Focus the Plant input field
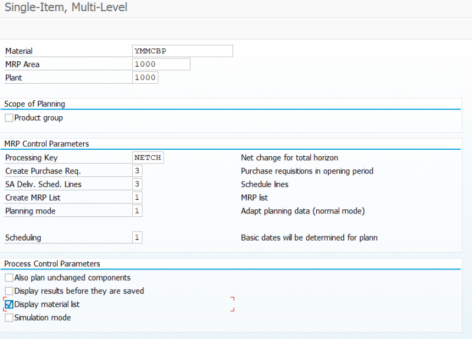Screen dimensions: 472x339 145,78
